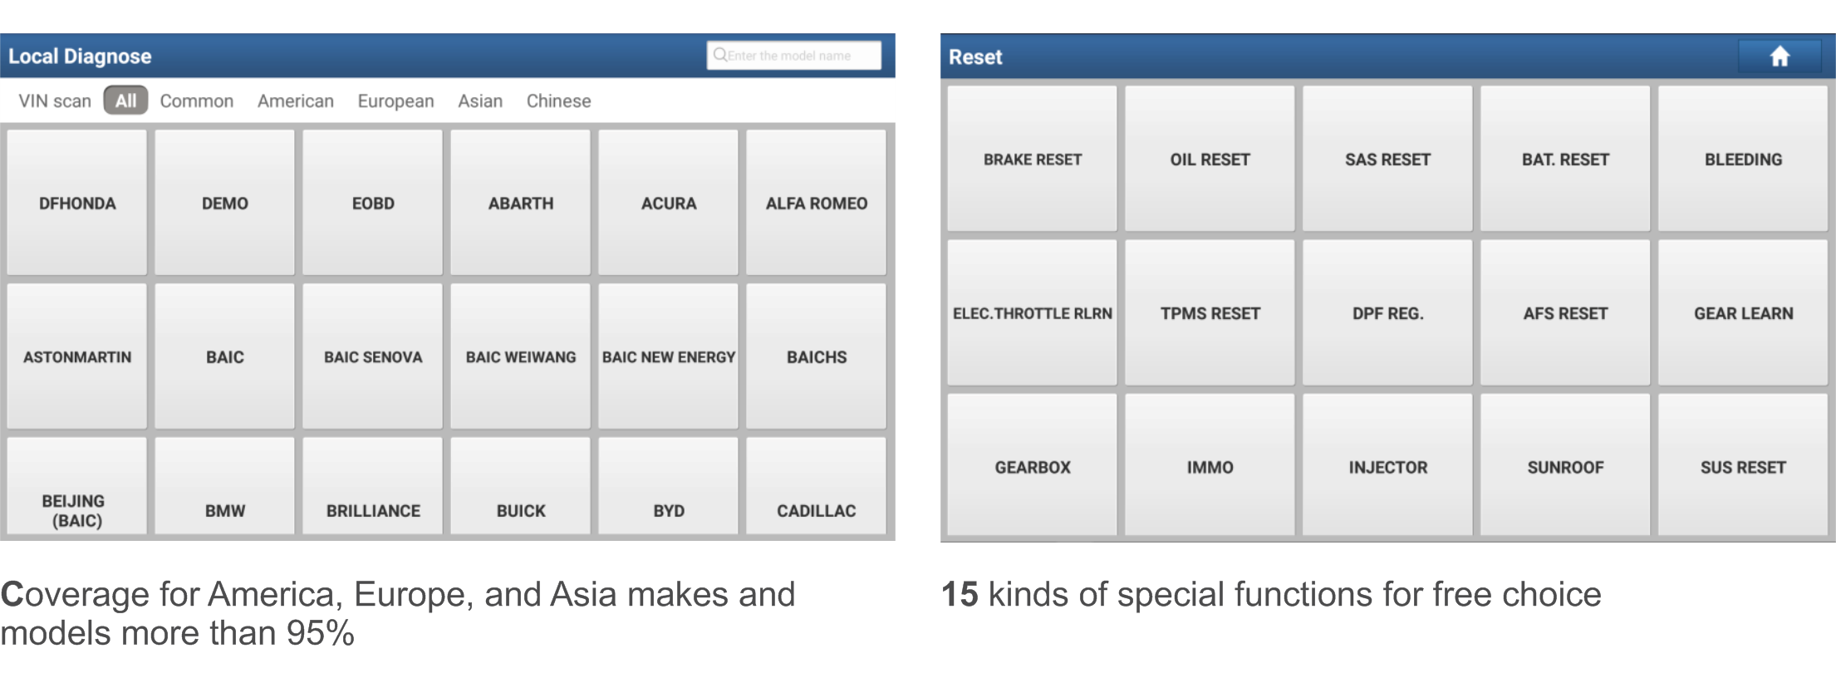Click the search magnifier icon
Image resolution: width=1836 pixels, height=673 pixels.
pyautogui.click(x=719, y=55)
